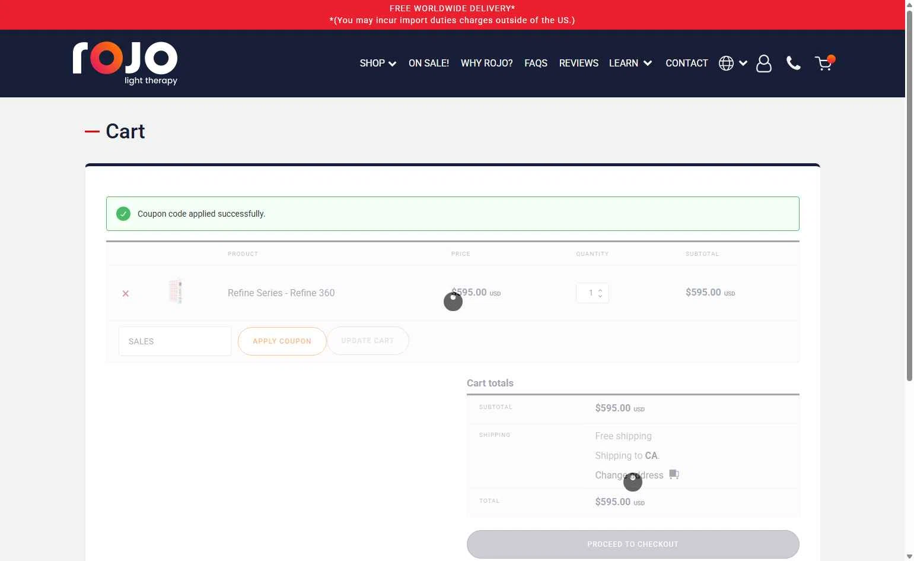Click the Free shipping text
The height and width of the screenshot is (561, 914).
(623, 436)
